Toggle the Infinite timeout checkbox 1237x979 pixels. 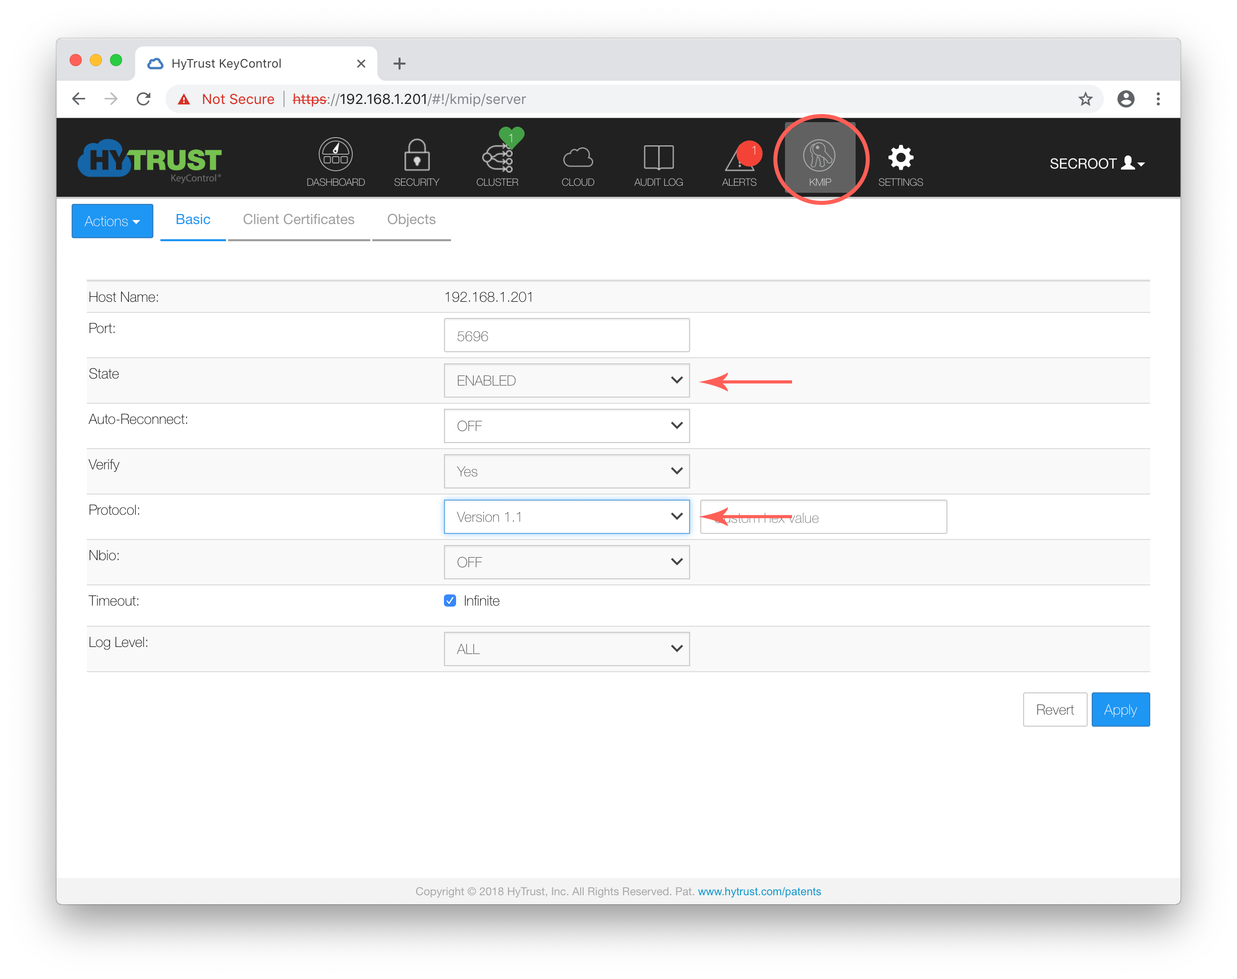click(450, 600)
